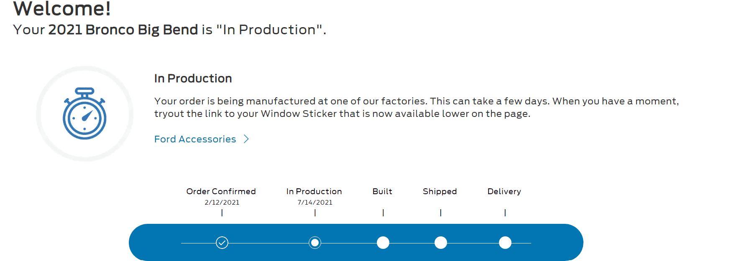Click the In Production heading
The image size is (734, 261).
(x=193, y=79)
